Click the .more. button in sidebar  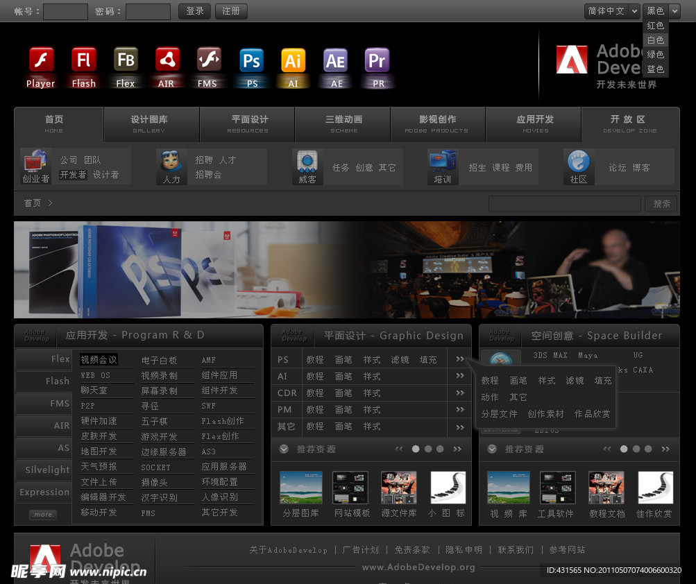click(x=43, y=515)
